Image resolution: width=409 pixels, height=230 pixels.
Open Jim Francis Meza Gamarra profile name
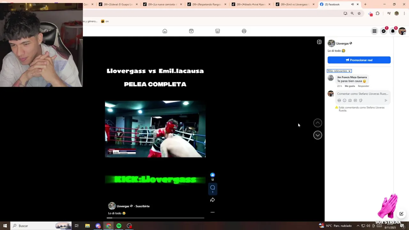[352, 77]
